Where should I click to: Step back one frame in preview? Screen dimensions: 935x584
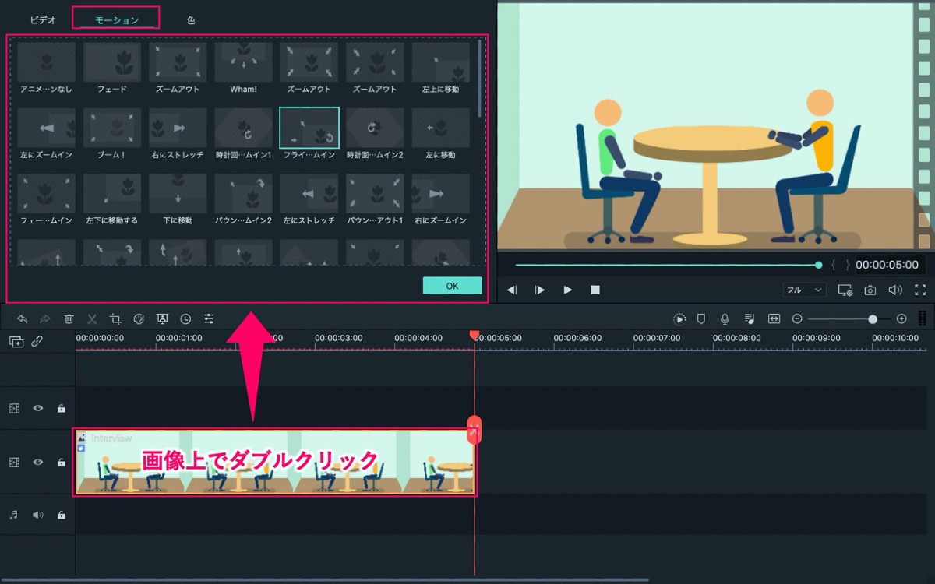(512, 290)
